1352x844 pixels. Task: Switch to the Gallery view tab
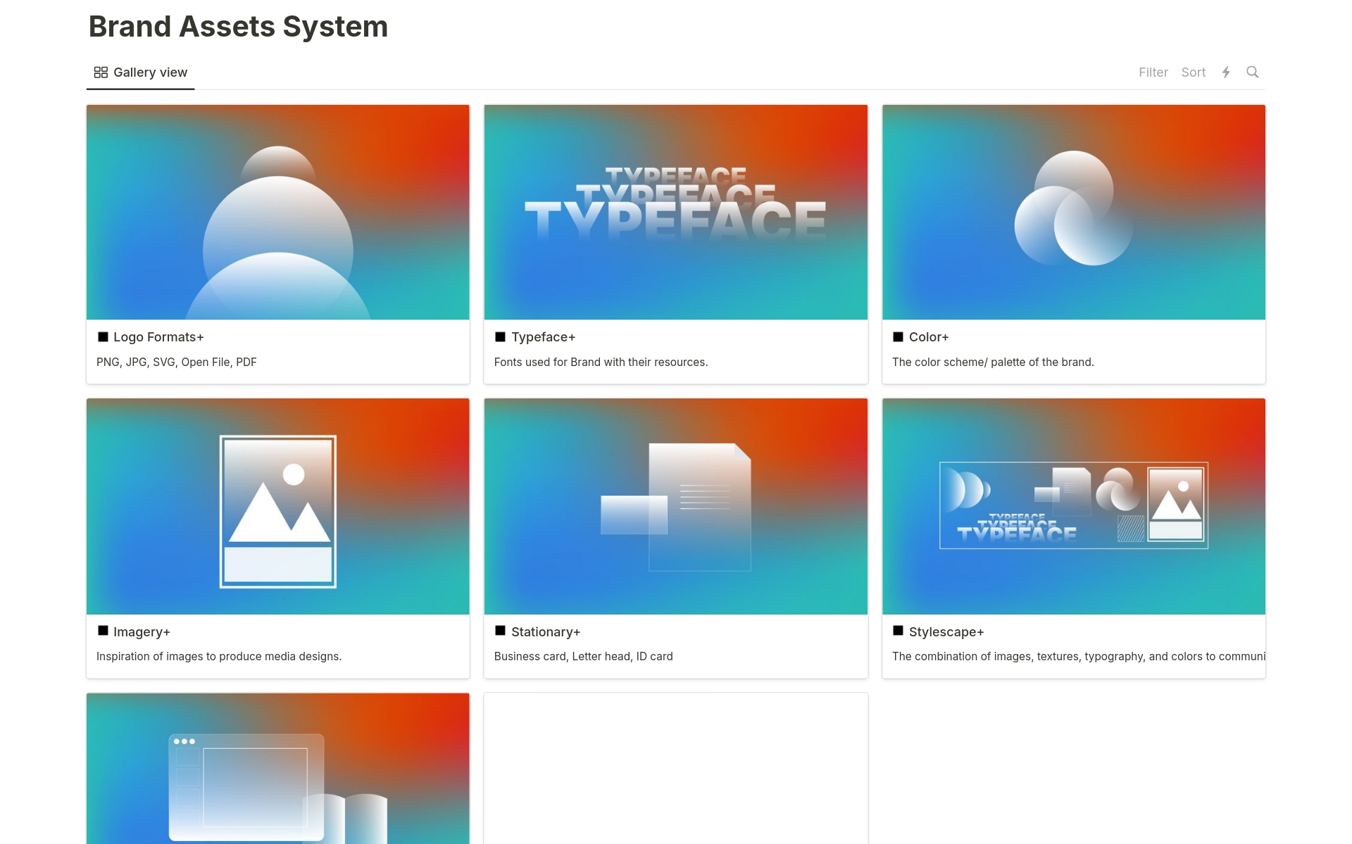point(141,73)
